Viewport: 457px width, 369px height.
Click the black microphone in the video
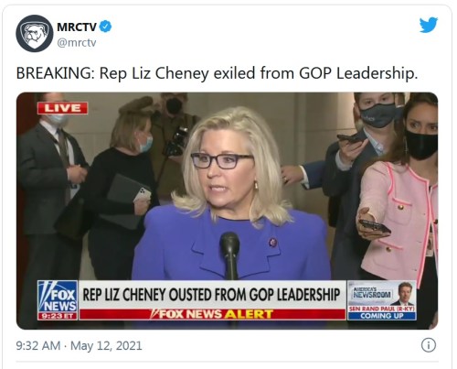229,255
